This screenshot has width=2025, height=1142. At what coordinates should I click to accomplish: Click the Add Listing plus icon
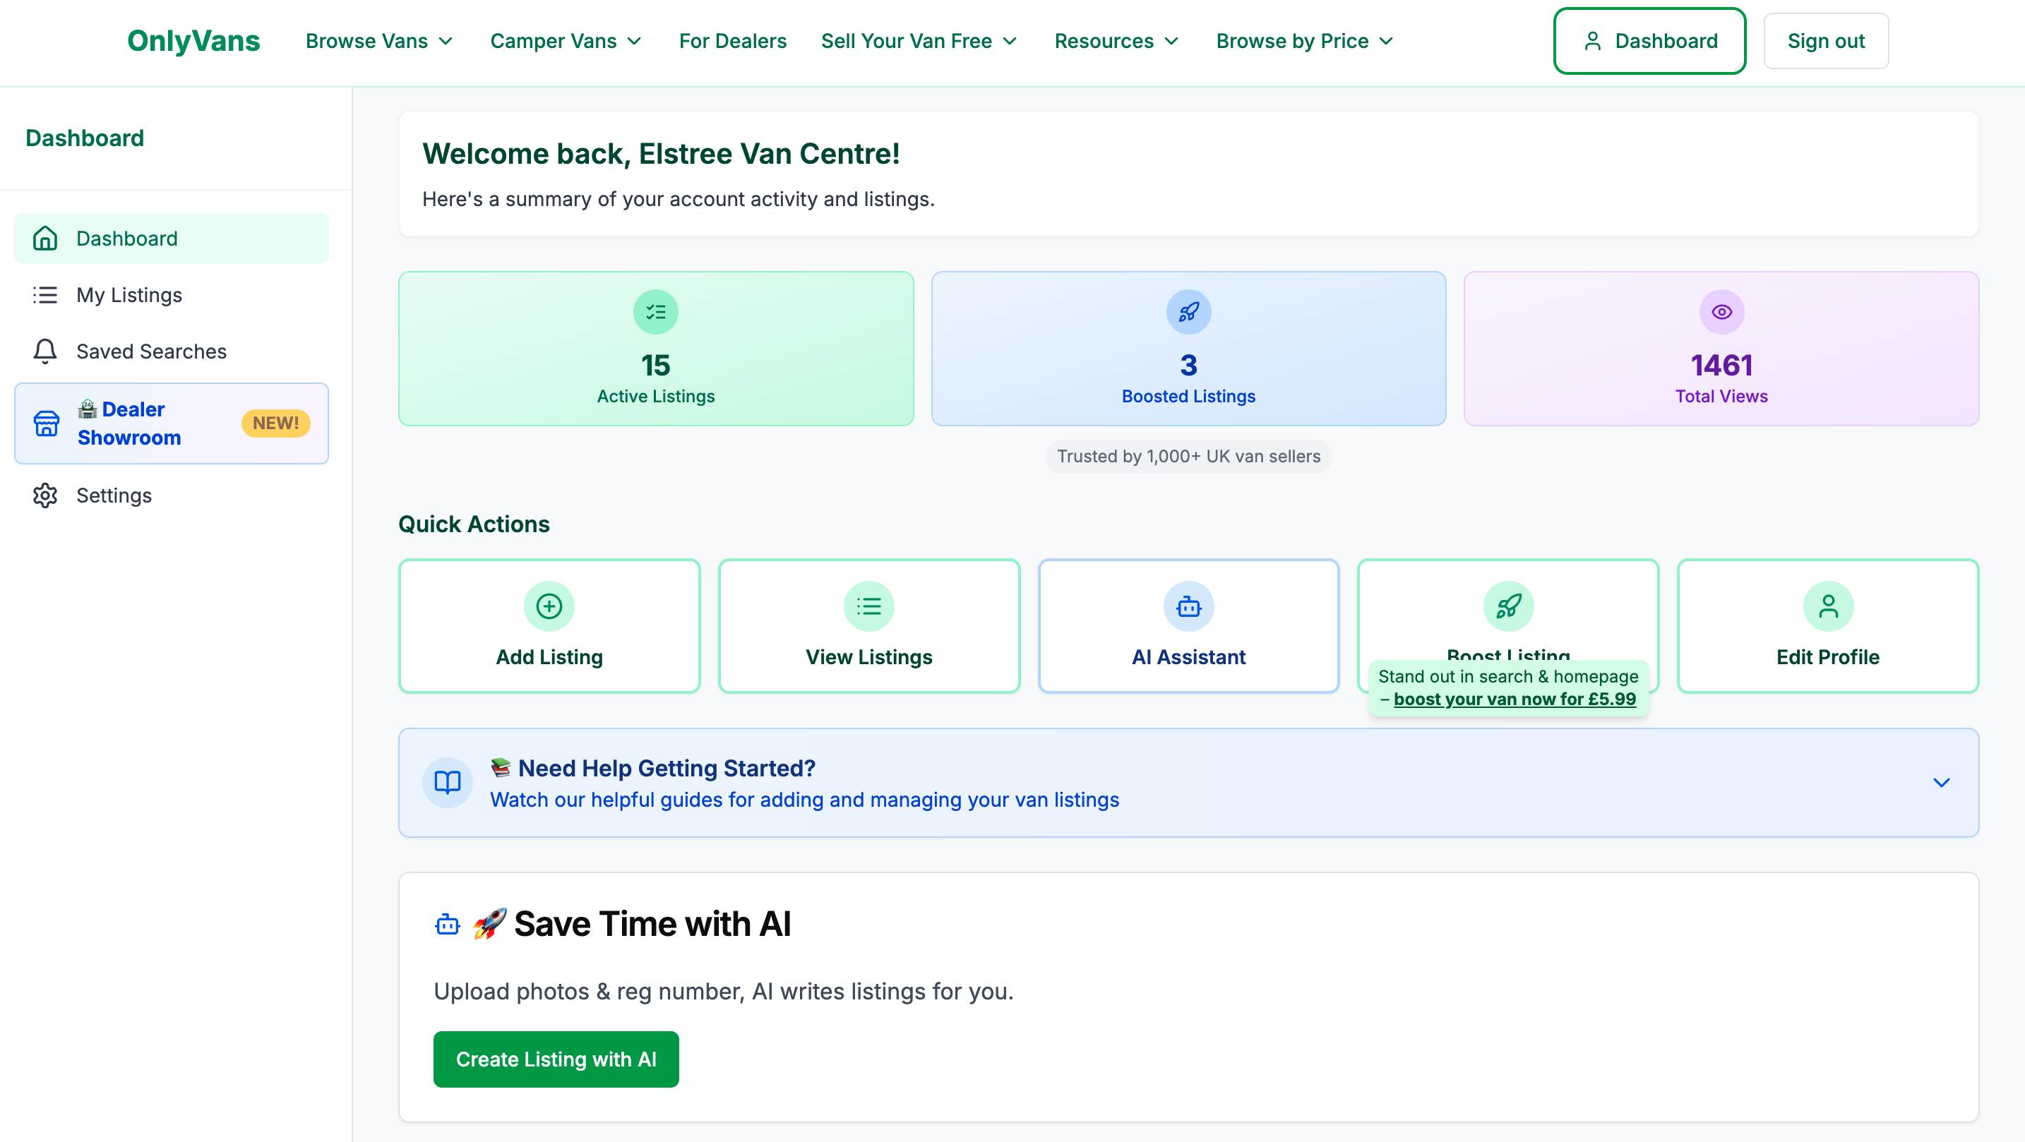[549, 606]
